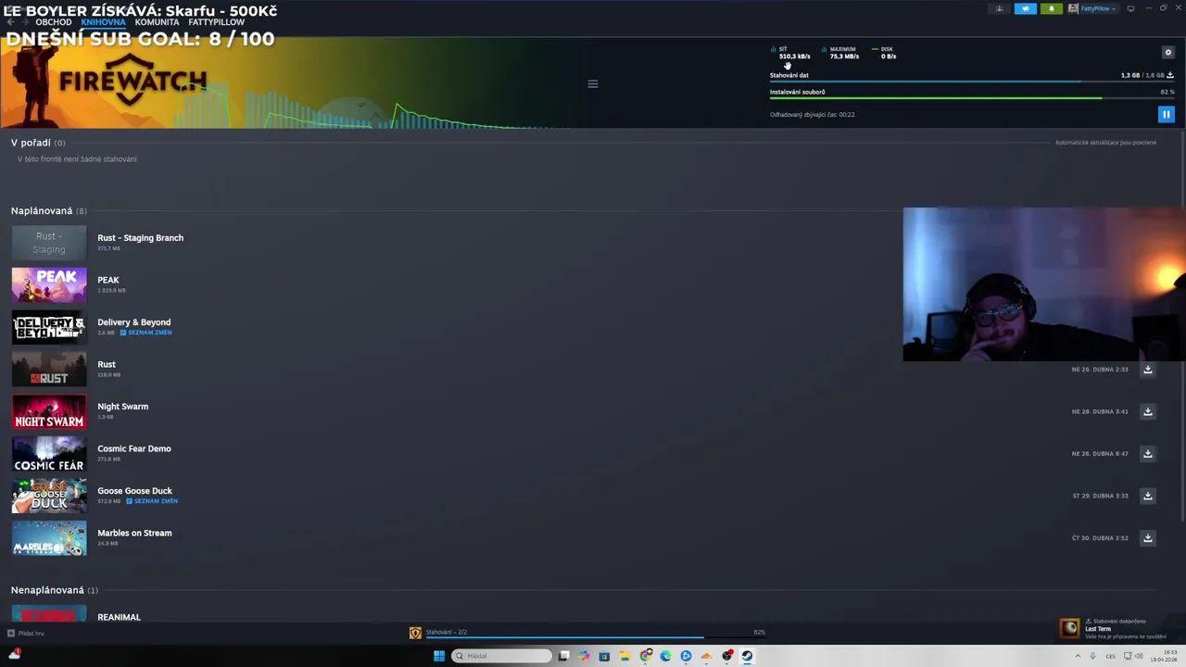This screenshot has width=1186, height=667.
Task: Open the blue announcements megaphone button
Action: pos(1025,8)
